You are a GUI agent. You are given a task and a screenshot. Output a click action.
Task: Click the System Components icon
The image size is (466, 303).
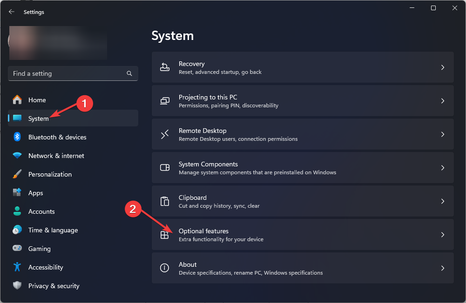[165, 168]
